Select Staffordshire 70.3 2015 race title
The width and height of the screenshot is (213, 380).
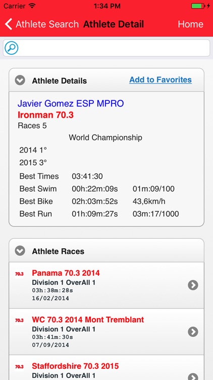point(75,366)
